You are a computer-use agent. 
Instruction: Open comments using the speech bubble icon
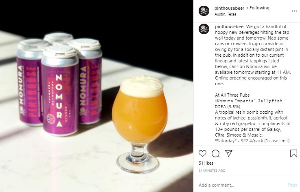[216, 153]
